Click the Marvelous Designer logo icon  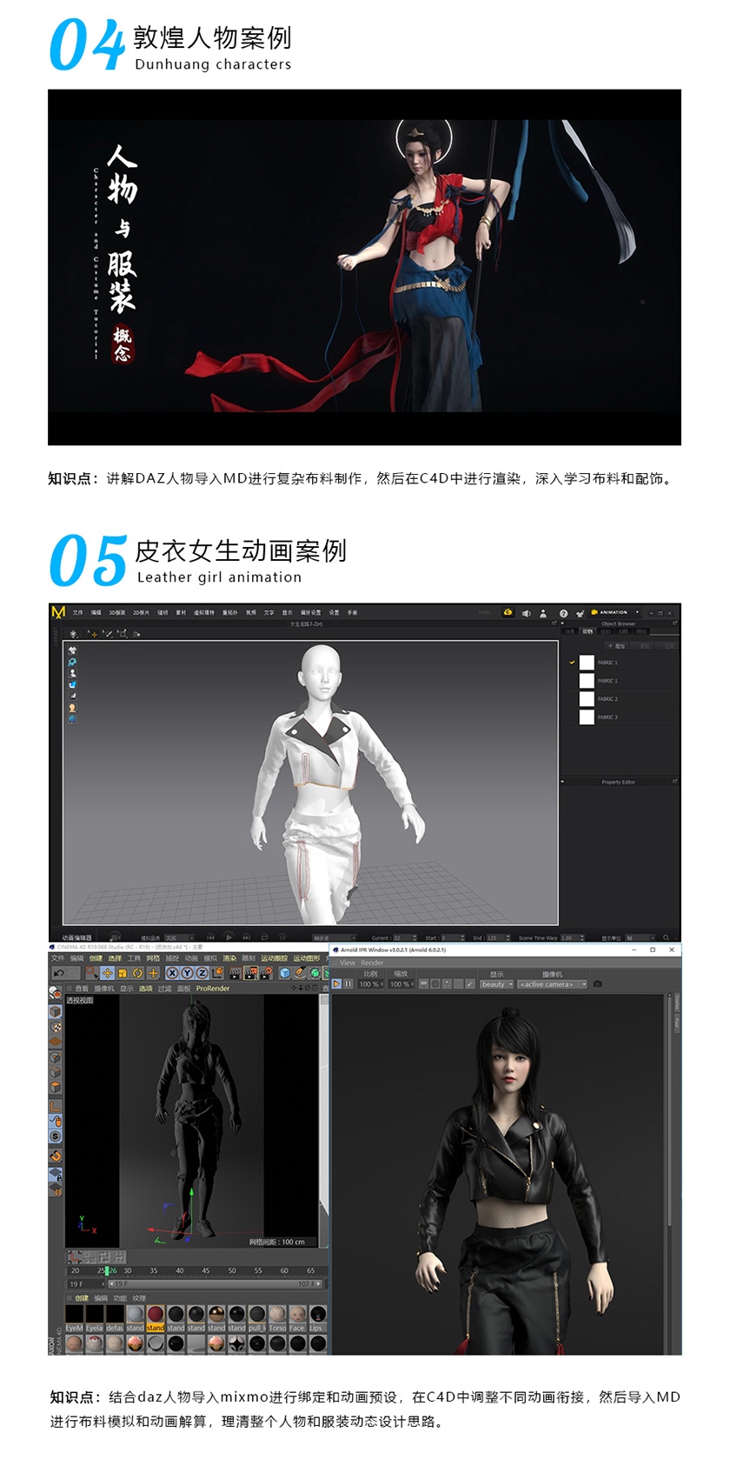tap(58, 612)
